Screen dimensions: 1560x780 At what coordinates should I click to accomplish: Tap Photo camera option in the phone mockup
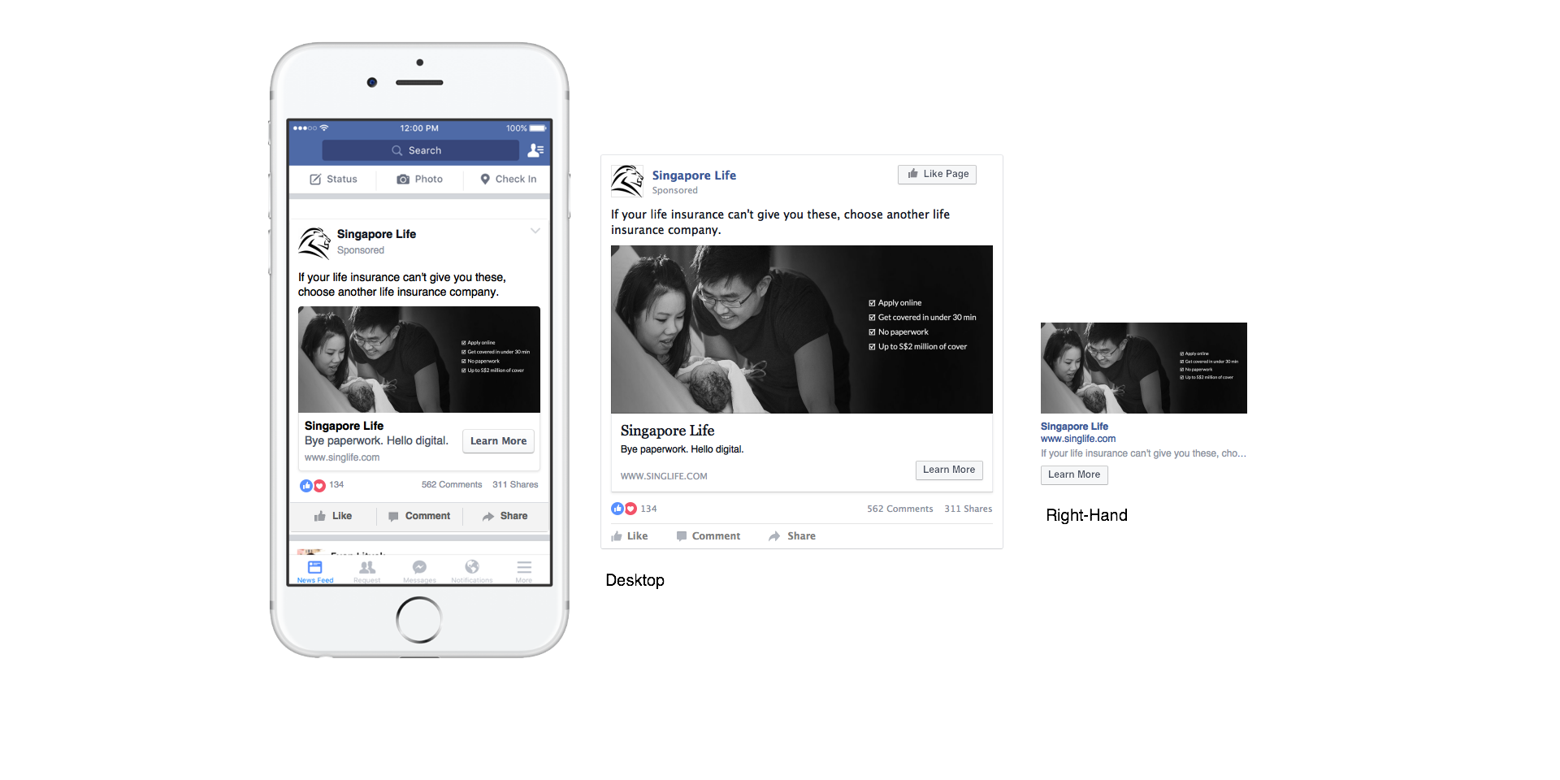click(x=420, y=179)
